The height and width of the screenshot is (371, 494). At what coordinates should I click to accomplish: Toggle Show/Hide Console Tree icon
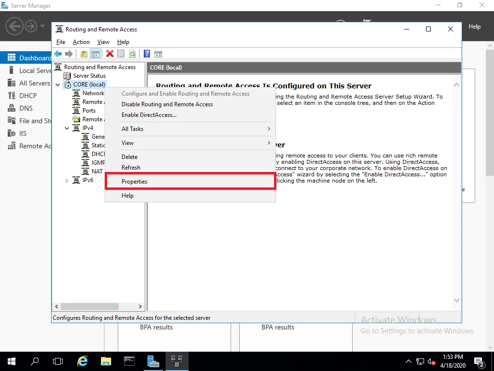tap(95, 54)
